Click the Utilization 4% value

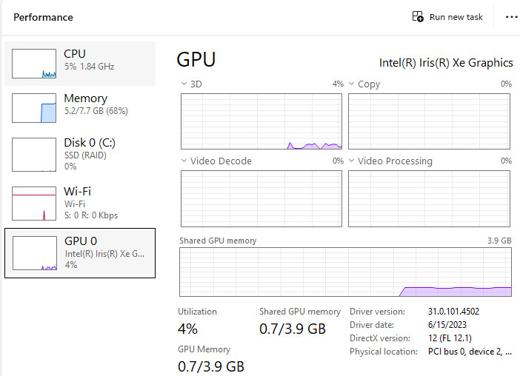click(x=187, y=329)
